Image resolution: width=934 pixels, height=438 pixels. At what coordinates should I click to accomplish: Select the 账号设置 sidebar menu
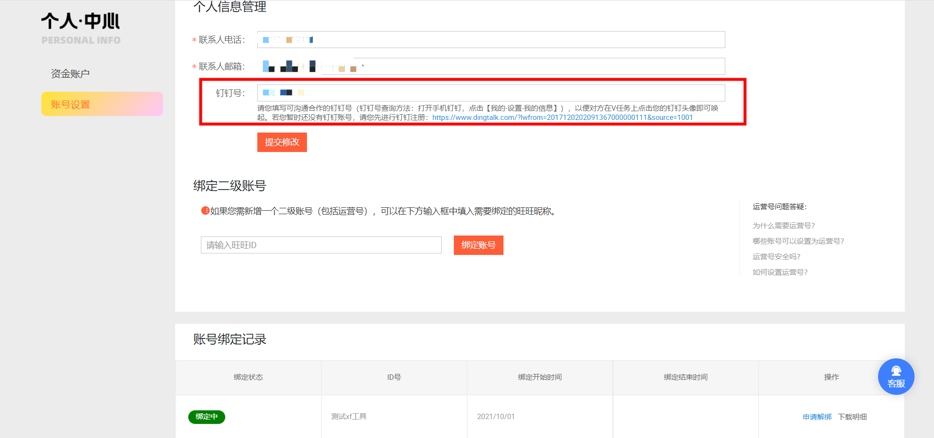(102, 104)
